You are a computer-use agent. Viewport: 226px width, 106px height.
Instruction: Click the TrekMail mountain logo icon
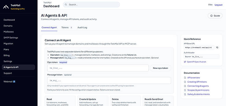click(6, 7)
